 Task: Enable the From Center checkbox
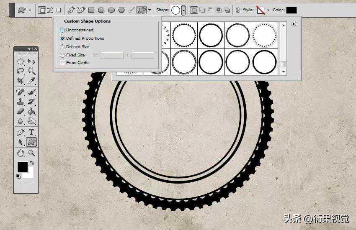(63, 63)
